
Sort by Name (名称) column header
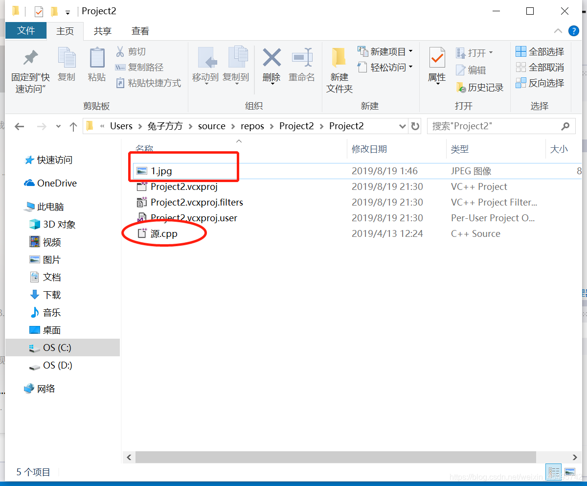pyautogui.click(x=144, y=149)
